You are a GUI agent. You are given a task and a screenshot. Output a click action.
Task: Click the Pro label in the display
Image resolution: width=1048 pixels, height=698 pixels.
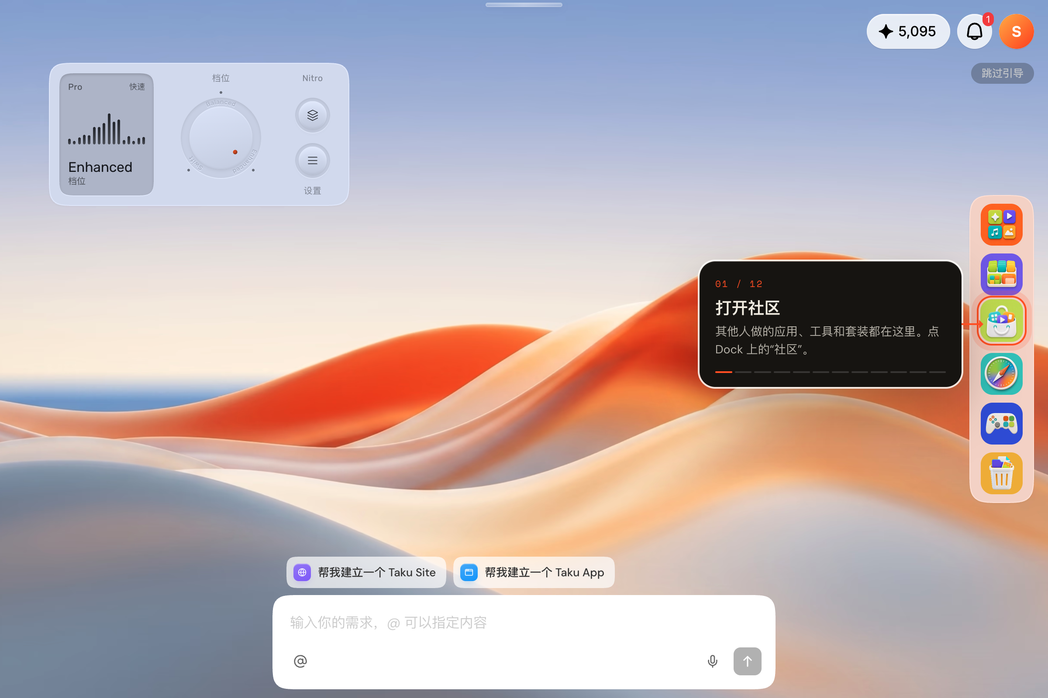click(x=75, y=87)
